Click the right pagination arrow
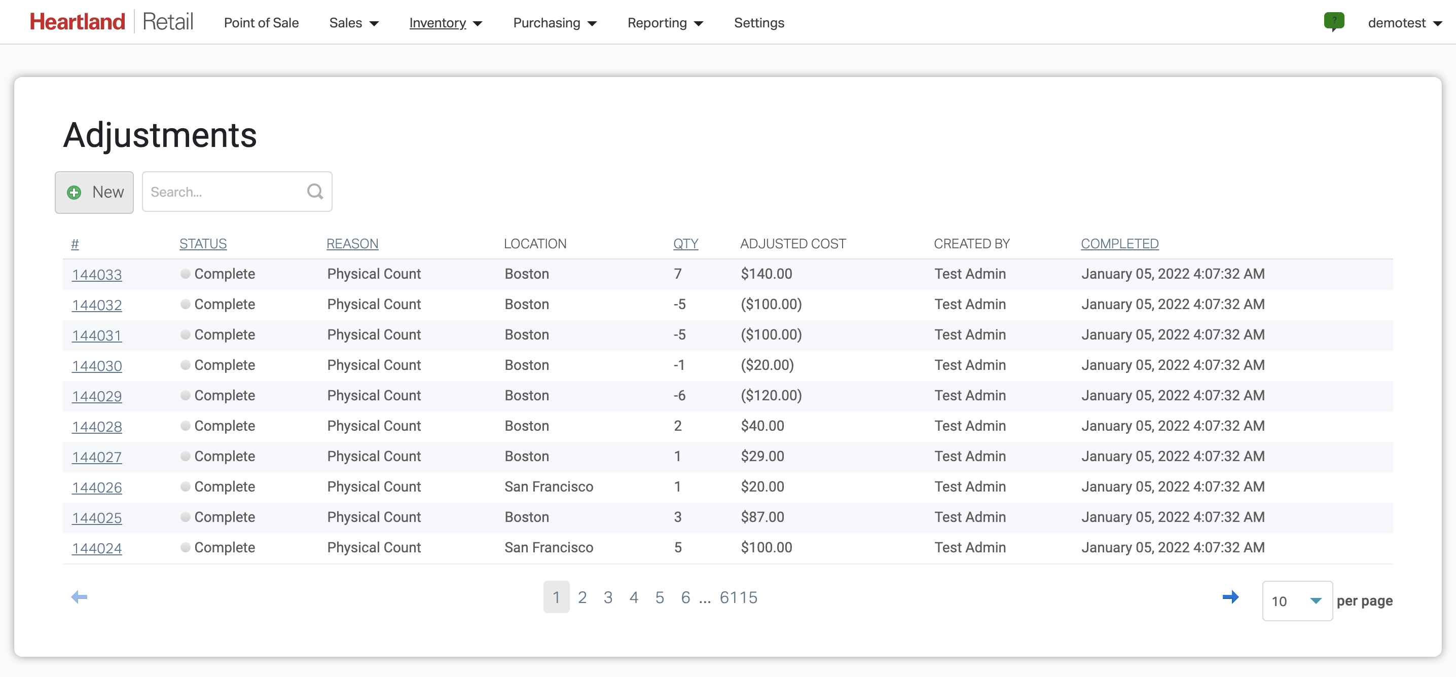Viewport: 1456px width, 677px height. (x=1231, y=597)
